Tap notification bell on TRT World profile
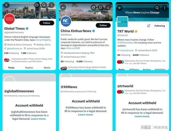This screenshot has height=131, width=171. (148, 26)
